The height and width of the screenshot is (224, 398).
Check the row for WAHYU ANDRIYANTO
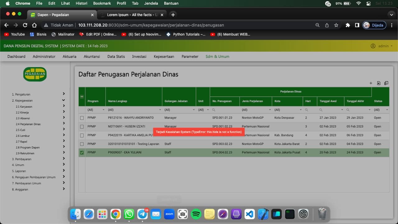[82, 118]
